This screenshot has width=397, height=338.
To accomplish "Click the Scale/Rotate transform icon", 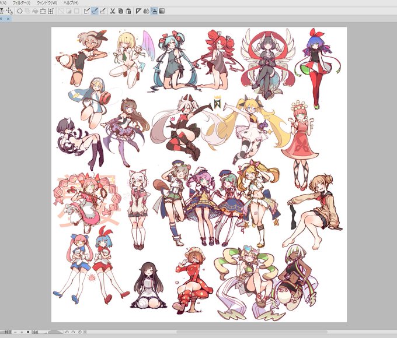I will pos(43,11).
